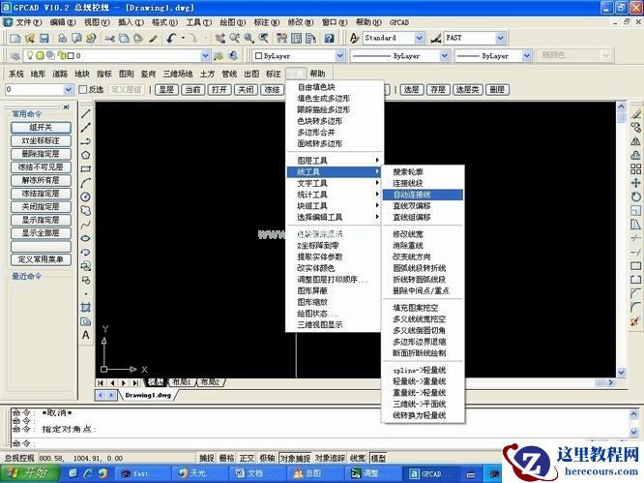Open the layer-name dropdown beside 反选

(69, 89)
